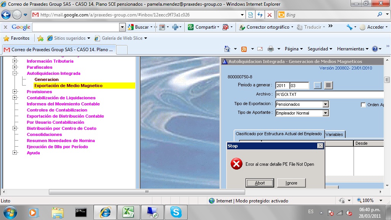This screenshot has width=391, height=220.
Task: Open Skype from the taskbar
Action: click(176, 212)
